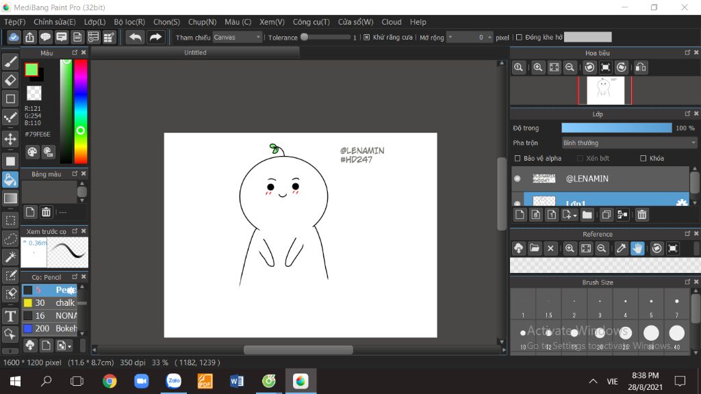Pick the Magic Wand tool

[x=10, y=257]
